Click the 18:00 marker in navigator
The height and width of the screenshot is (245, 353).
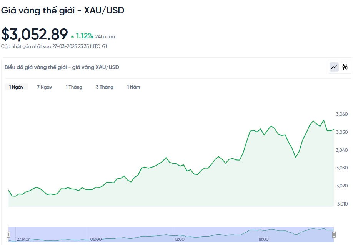pos(263,239)
